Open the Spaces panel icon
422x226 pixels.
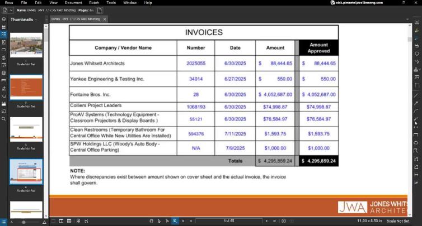(x=3, y=65)
